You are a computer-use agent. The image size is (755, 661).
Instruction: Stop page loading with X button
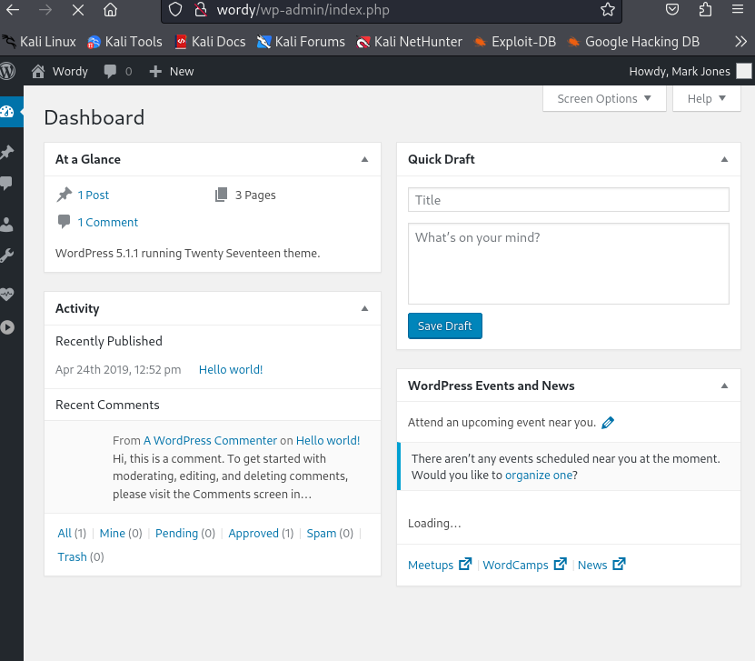click(x=77, y=10)
